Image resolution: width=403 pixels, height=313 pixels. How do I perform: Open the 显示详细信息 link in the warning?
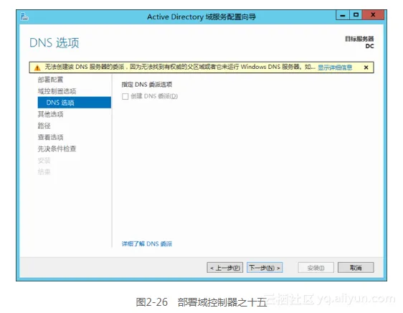point(335,67)
